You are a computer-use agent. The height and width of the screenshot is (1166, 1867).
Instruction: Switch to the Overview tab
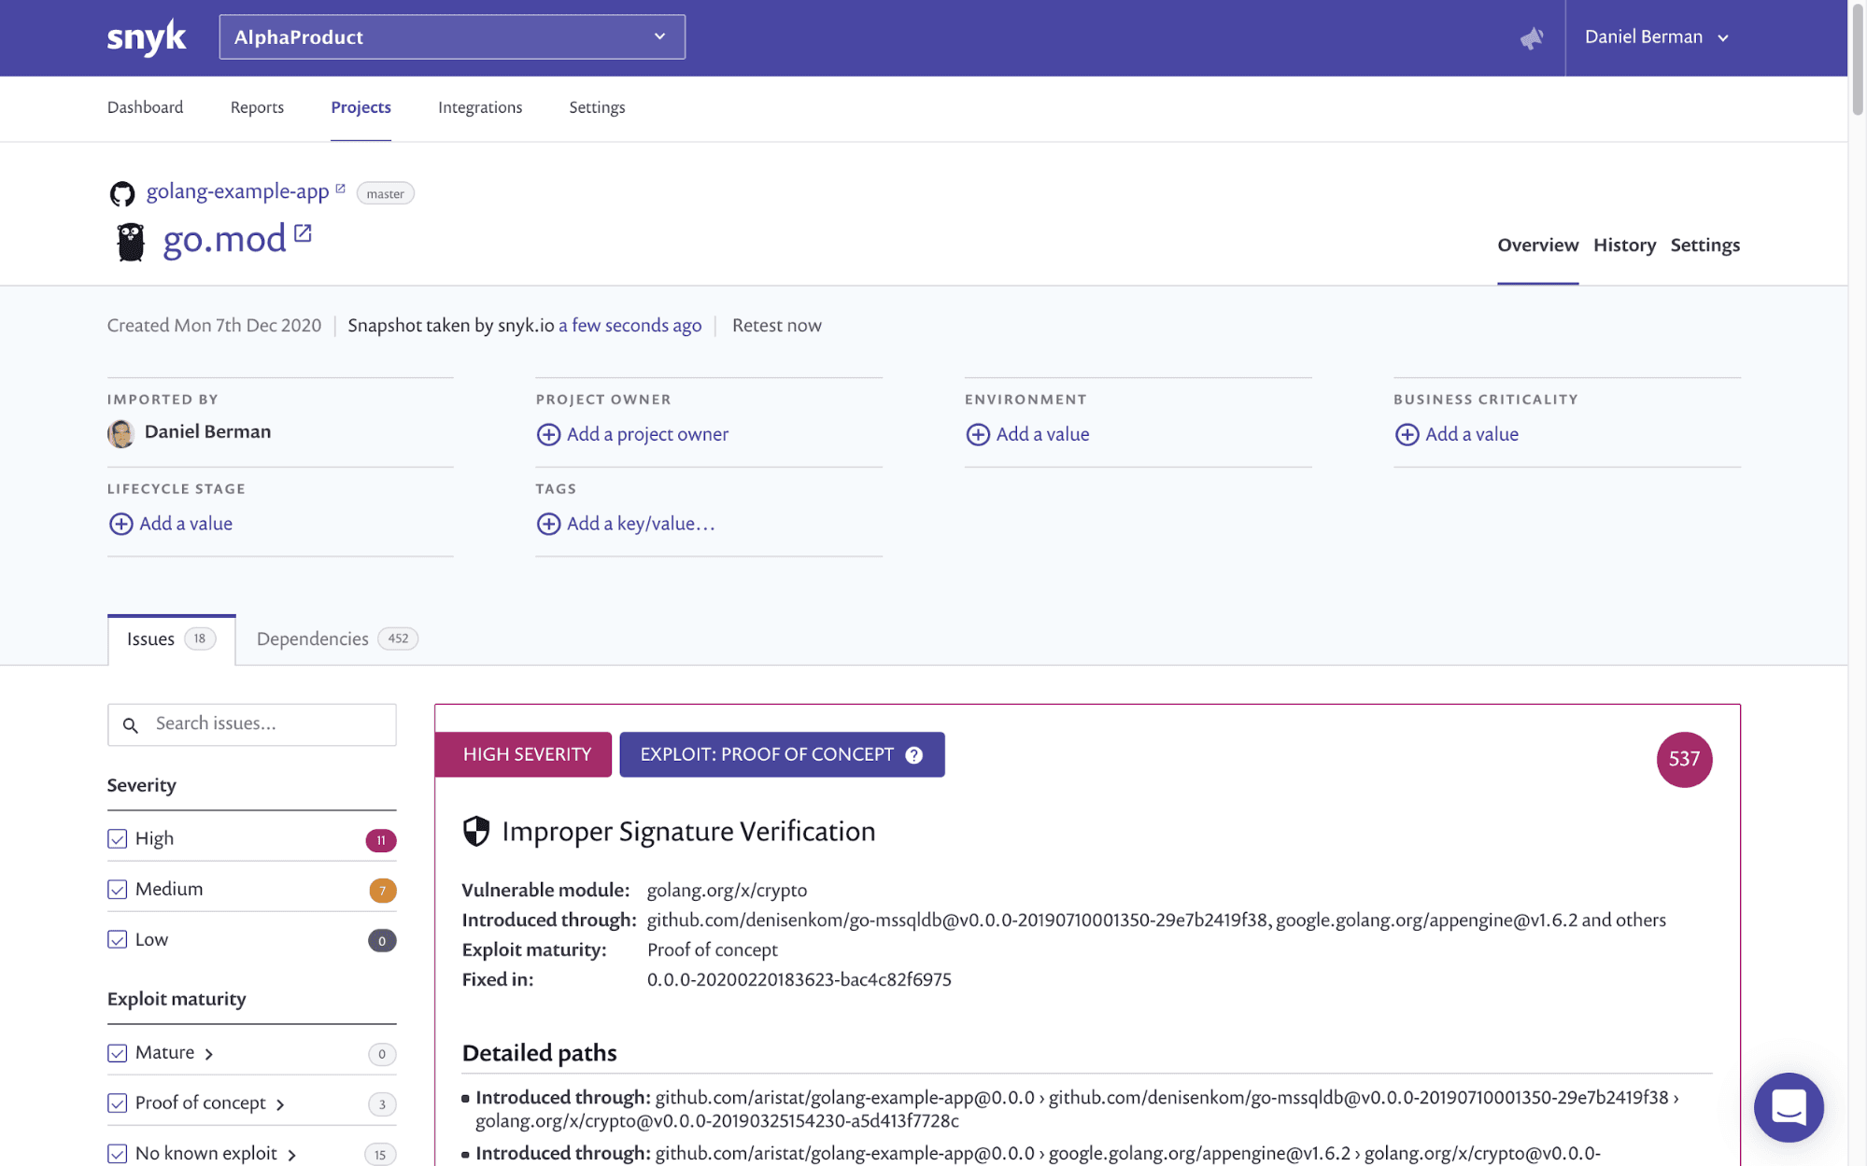(x=1537, y=245)
